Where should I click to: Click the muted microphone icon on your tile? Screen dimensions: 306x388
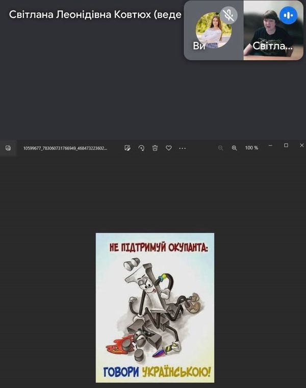(x=228, y=15)
